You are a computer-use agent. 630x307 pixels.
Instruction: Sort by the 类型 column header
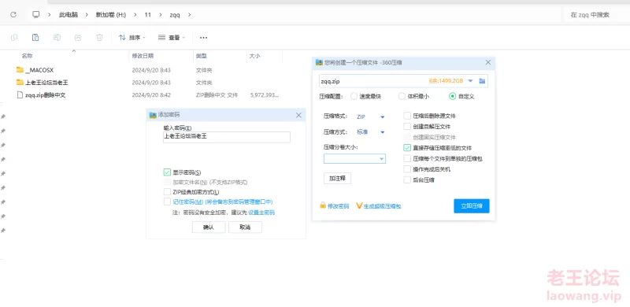(202, 56)
